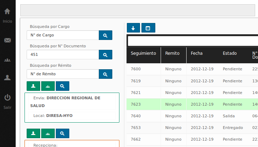The height and width of the screenshot is (147, 258).
Task: Select green single-user button above Recepciona box
Action: (33, 133)
